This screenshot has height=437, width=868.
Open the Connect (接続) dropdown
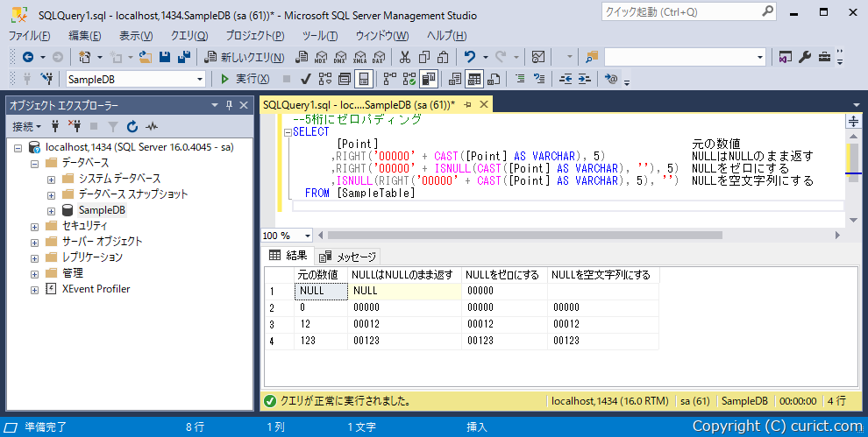26,127
